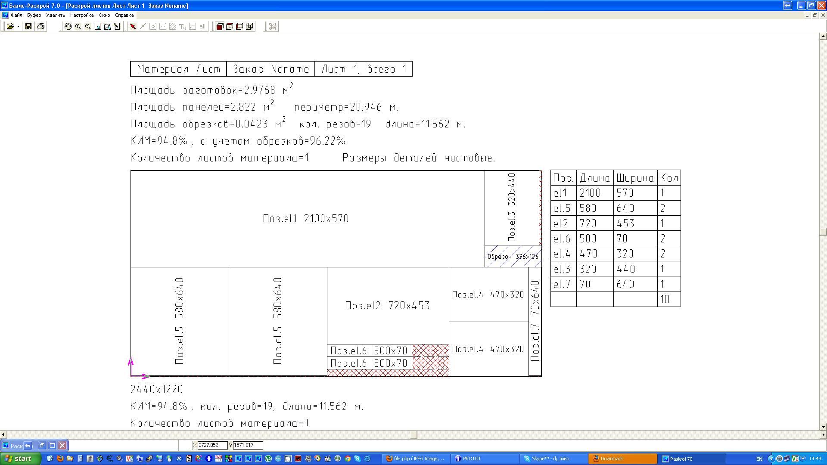This screenshot has height=465, width=827.
Task: Open the Настройка menu
Action: click(81, 15)
